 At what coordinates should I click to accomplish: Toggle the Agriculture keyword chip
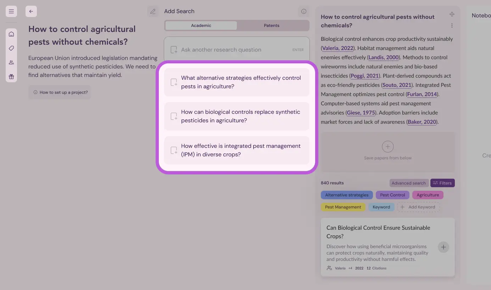point(428,195)
